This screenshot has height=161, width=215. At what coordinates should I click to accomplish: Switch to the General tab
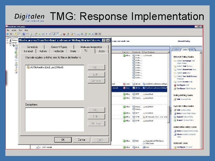point(28,51)
